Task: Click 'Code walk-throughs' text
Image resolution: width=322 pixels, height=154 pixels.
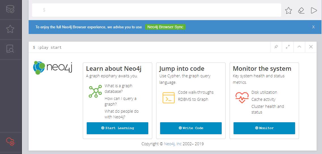Action: point(196,92)
